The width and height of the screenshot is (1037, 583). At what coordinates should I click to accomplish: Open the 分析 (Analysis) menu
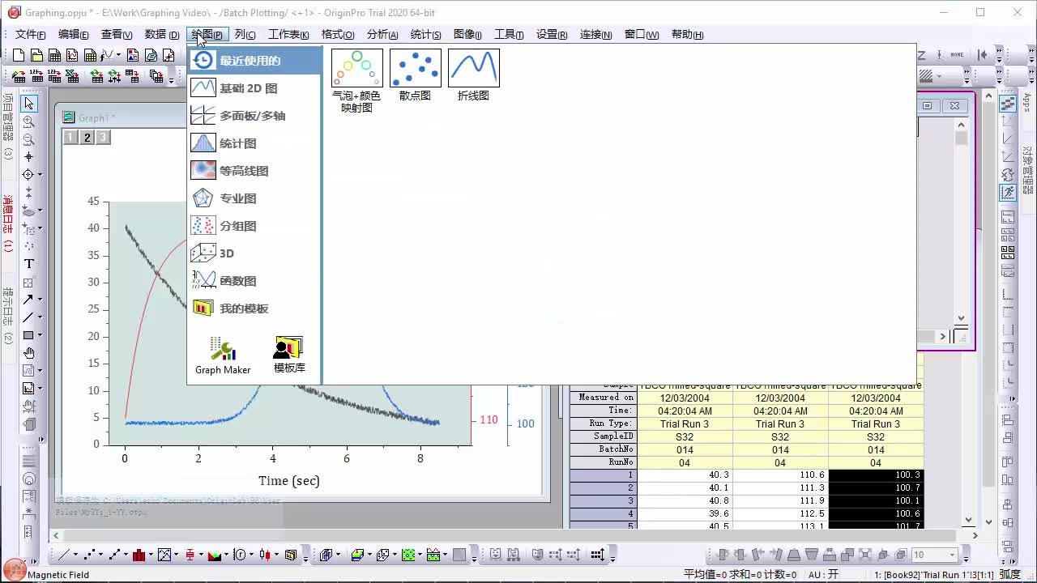tap(382, 34)
